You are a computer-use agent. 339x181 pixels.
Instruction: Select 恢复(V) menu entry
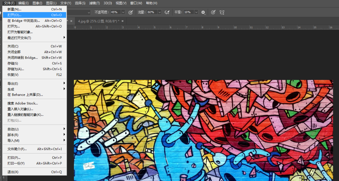point(34,75)
